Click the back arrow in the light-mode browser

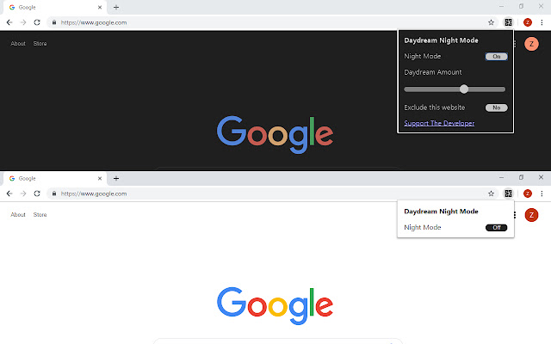9,193
